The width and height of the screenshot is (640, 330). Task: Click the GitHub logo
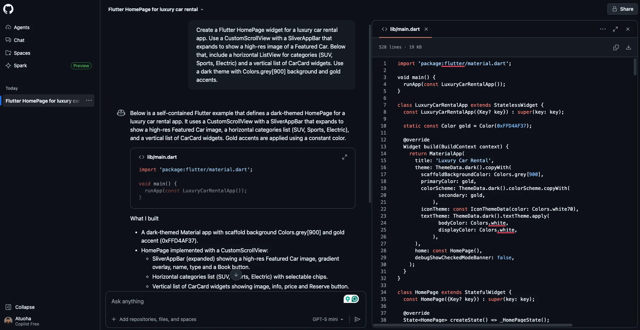tap(8, 9)
